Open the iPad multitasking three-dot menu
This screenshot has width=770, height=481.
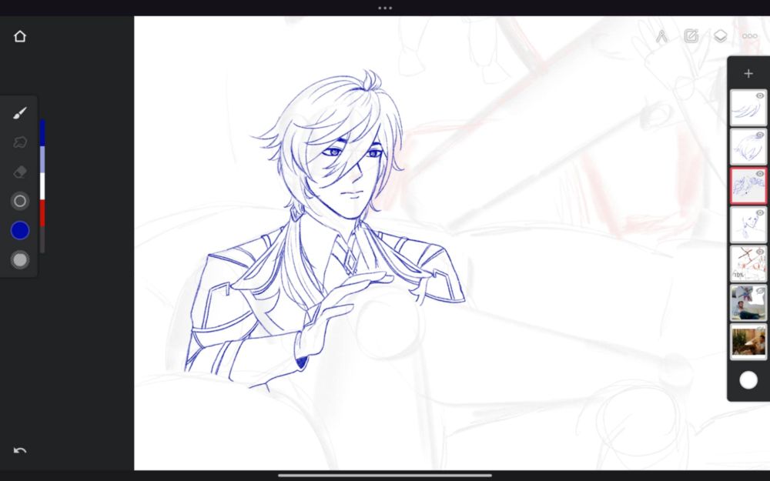pyautogui.click(x=385, y=8)
